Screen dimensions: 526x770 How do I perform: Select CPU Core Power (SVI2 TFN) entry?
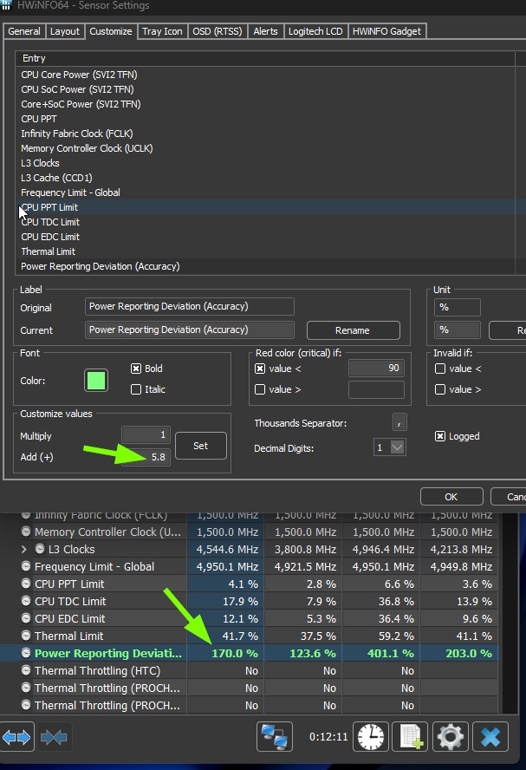[x=79, y=75]
